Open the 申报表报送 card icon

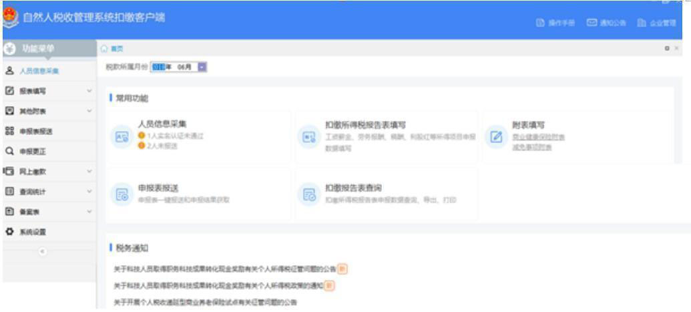click(x=122, y=194)
